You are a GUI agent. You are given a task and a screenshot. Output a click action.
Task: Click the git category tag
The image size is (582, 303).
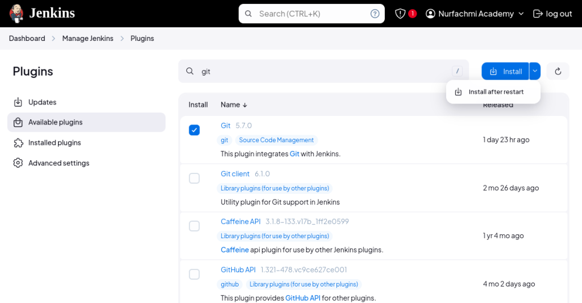(x=225, y=140)
